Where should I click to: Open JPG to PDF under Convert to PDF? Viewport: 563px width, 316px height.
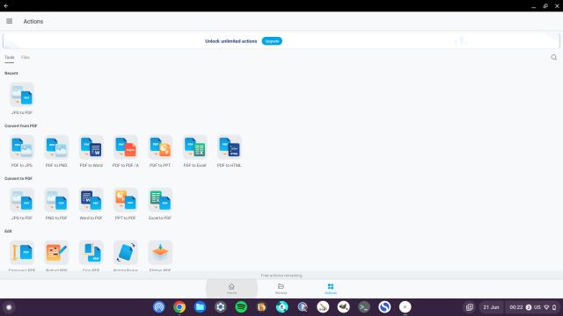point(22,204)
